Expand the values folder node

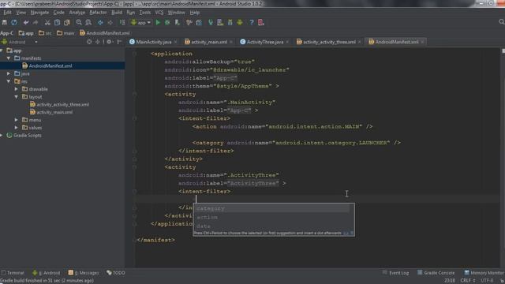coord(17,128)
